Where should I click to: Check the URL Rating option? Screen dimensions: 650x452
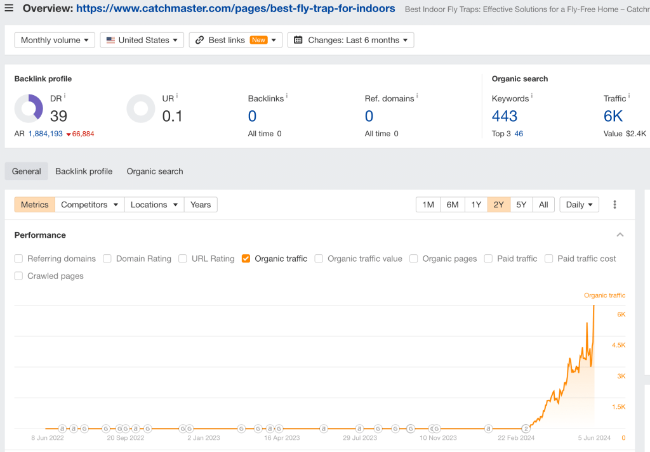(x=183, y=259)
